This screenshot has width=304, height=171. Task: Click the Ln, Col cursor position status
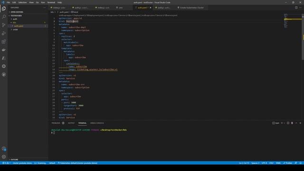(x=244, y=163)
